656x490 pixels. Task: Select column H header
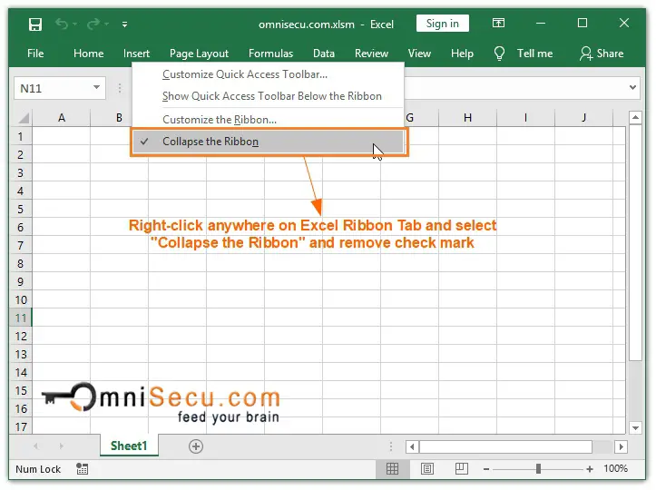point(467,118)
